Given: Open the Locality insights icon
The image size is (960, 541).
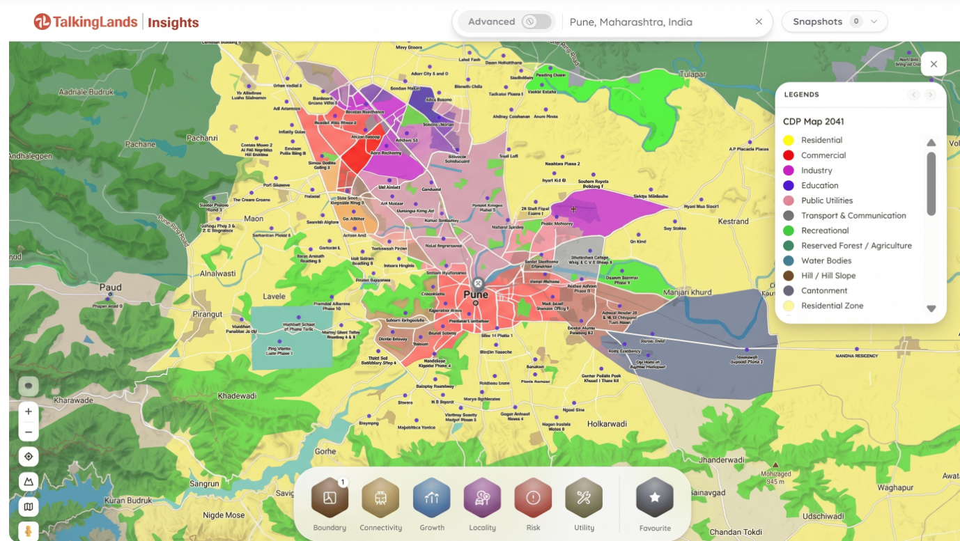Looking at the screenshot, I should (482, 498).
